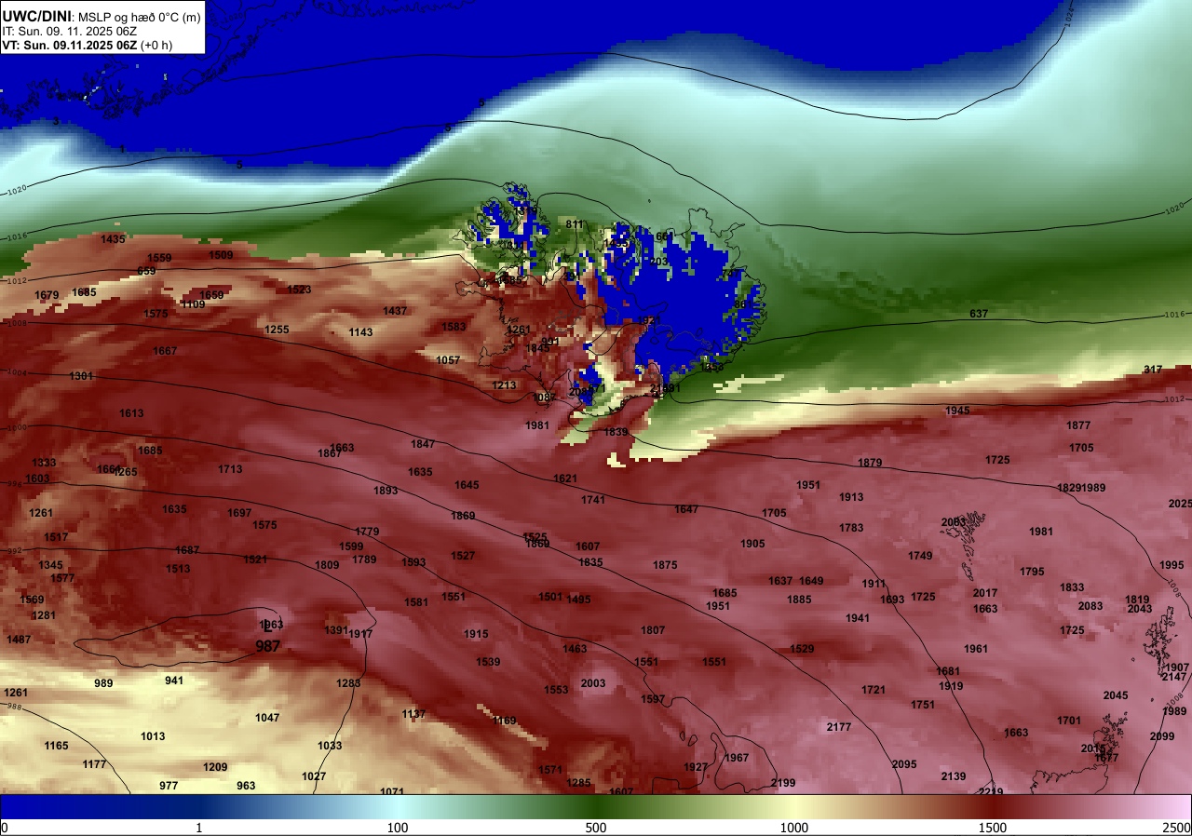
Task: Click the map value 1679
Action: (x=47, y=295)
